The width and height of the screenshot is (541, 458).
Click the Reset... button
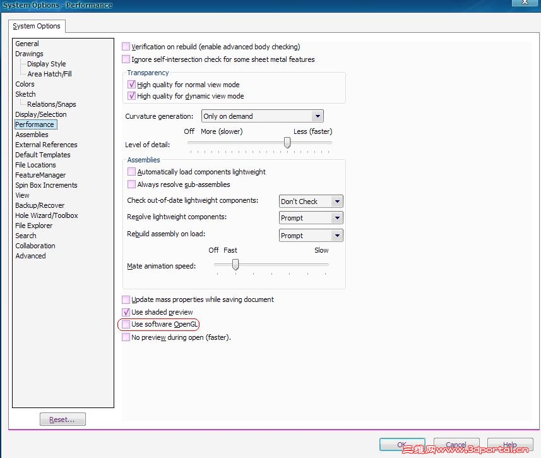tap(62, 419)
